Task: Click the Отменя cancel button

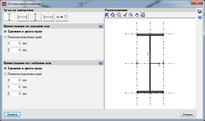Action: coord(188,114)
